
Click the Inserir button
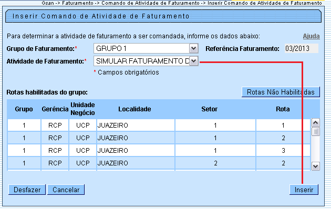[x=304, y=190]
